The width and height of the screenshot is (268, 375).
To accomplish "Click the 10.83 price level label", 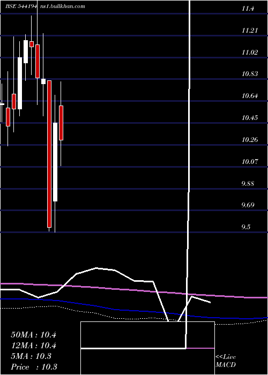I will coord(250,74).
